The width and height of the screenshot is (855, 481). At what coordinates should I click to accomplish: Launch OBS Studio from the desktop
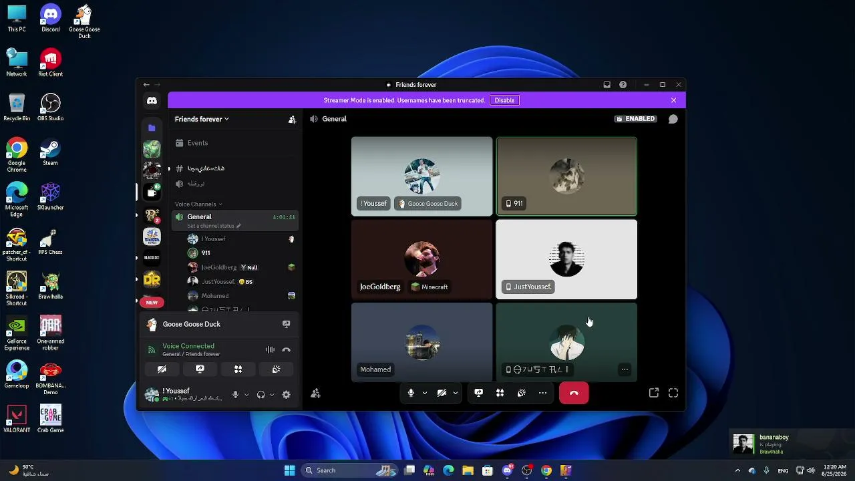tap(50, 107)
